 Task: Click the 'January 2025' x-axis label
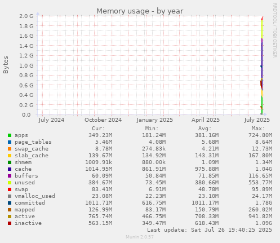[x=155, y=120]
